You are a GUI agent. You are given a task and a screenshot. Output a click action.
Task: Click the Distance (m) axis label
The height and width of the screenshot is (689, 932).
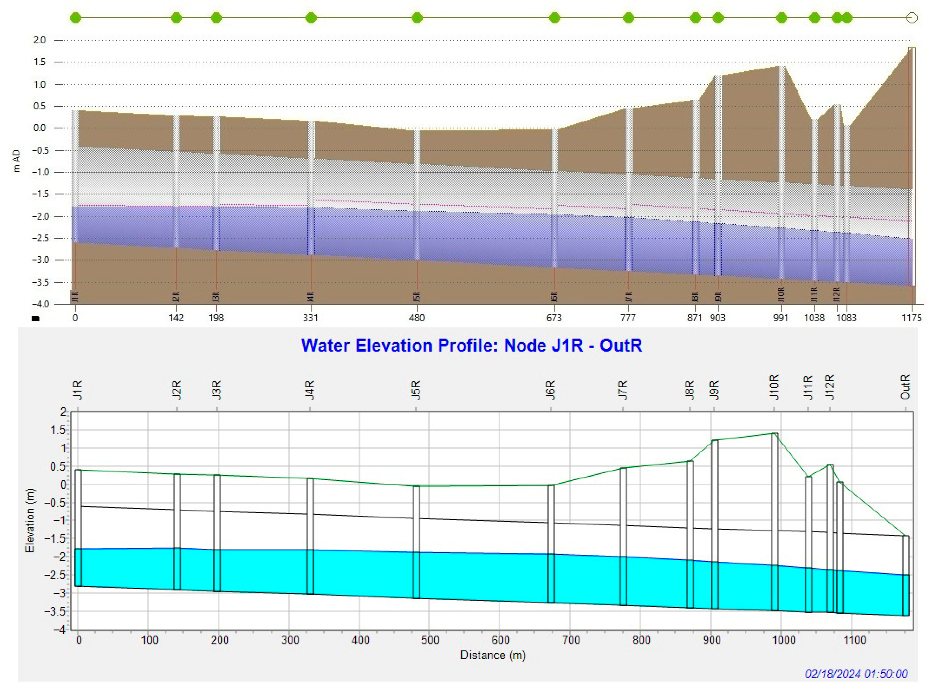tap(492, 655)
